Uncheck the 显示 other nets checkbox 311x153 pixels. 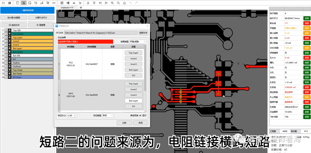pos(140,115)
